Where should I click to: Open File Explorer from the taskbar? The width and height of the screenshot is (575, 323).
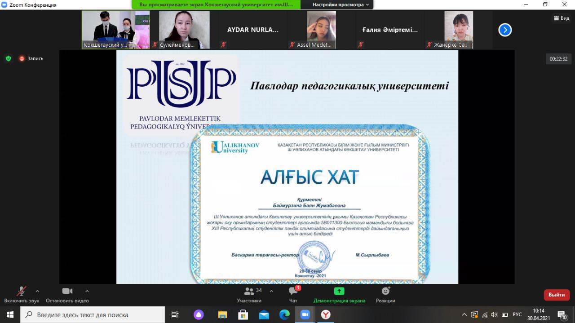pyautogui.click(x=222, y=314)
